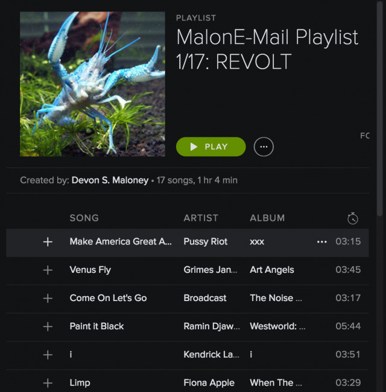This screenshot has width=386, height=392.
Task: Add Venus Fly with plus icon
Action: click(x=48, y=270)
